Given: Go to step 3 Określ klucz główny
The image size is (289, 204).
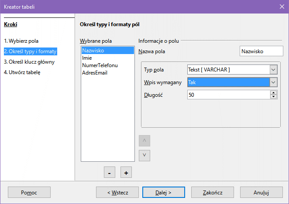Looking at the screenshot, I should 29,62.
